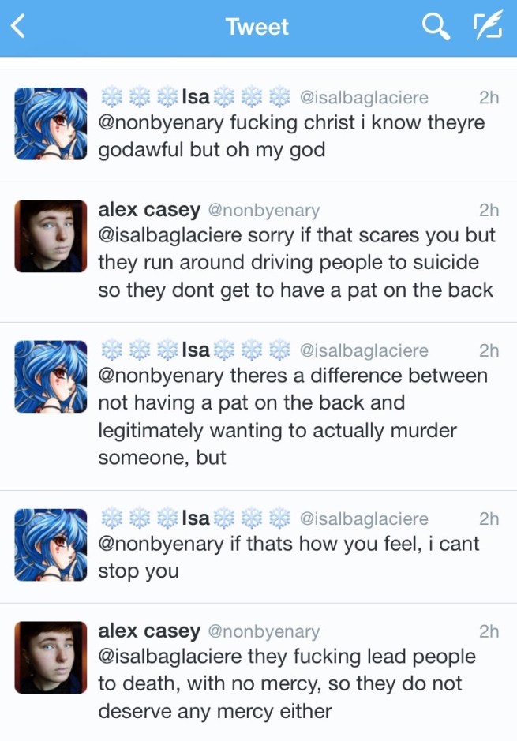Open search with magnifying glass icon
517x741 pixels.
tap(435, 27)
